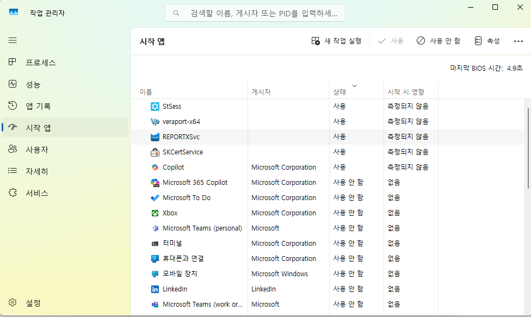The width and height of the screenshot is (531, 317).
Task: Click the Microsoft Windows publisher cell
Action: click(280, 274)
